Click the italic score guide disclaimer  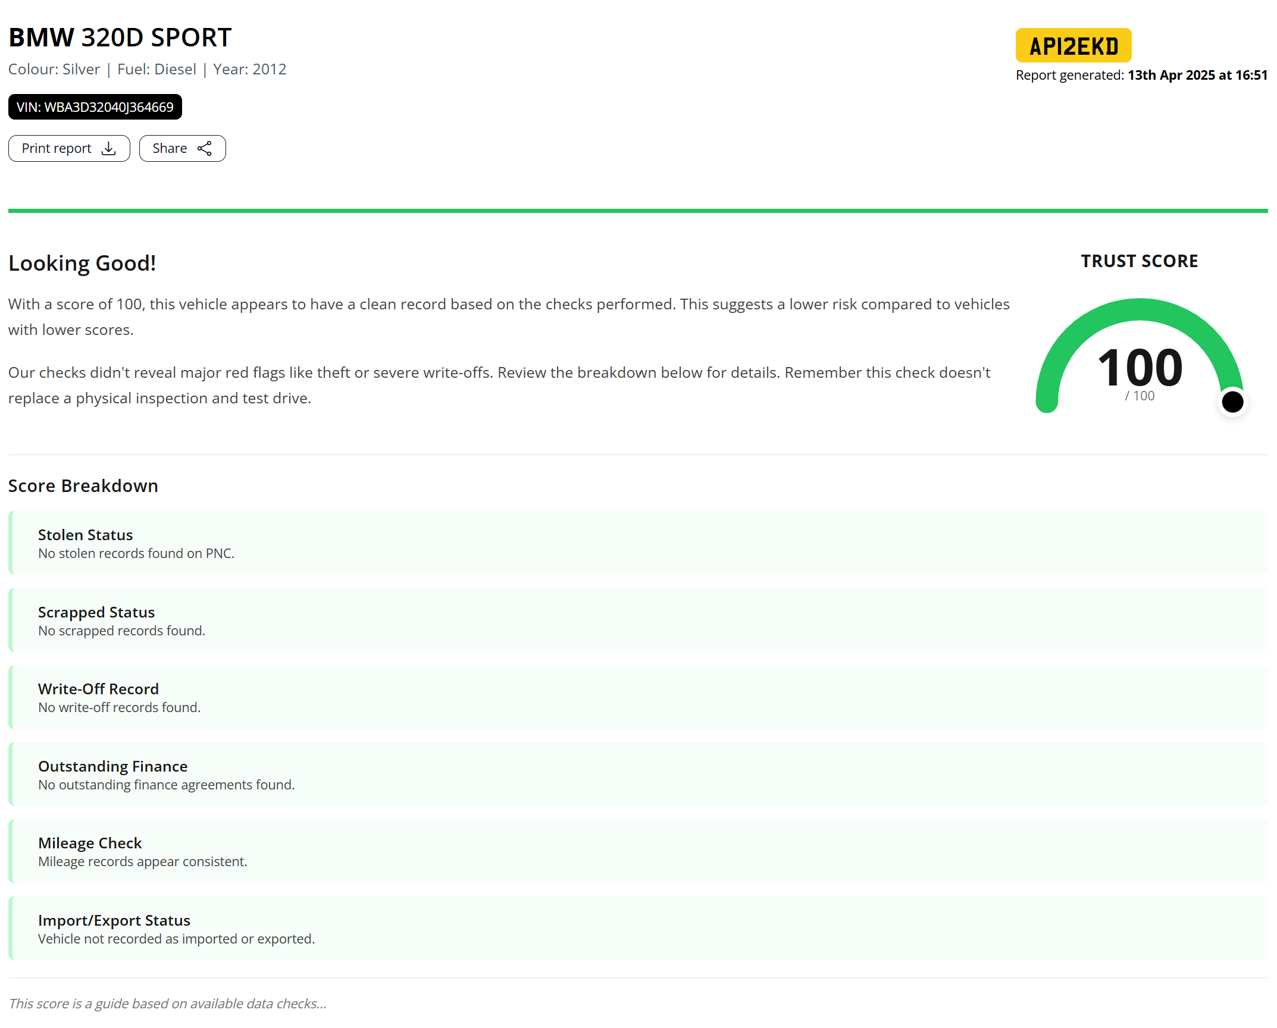click(167, 1004)
